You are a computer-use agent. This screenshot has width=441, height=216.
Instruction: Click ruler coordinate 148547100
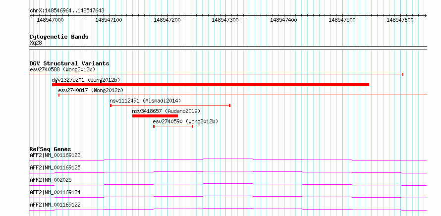109,20
